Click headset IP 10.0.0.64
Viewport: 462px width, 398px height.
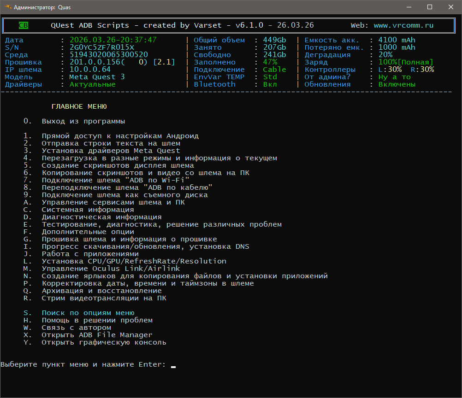pos(90,69)
